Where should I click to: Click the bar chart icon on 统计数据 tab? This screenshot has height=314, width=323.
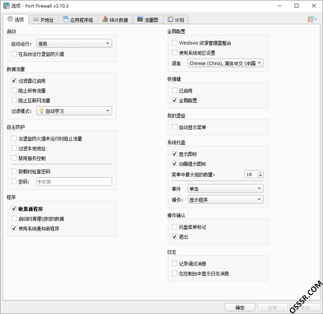pos(105,19)
